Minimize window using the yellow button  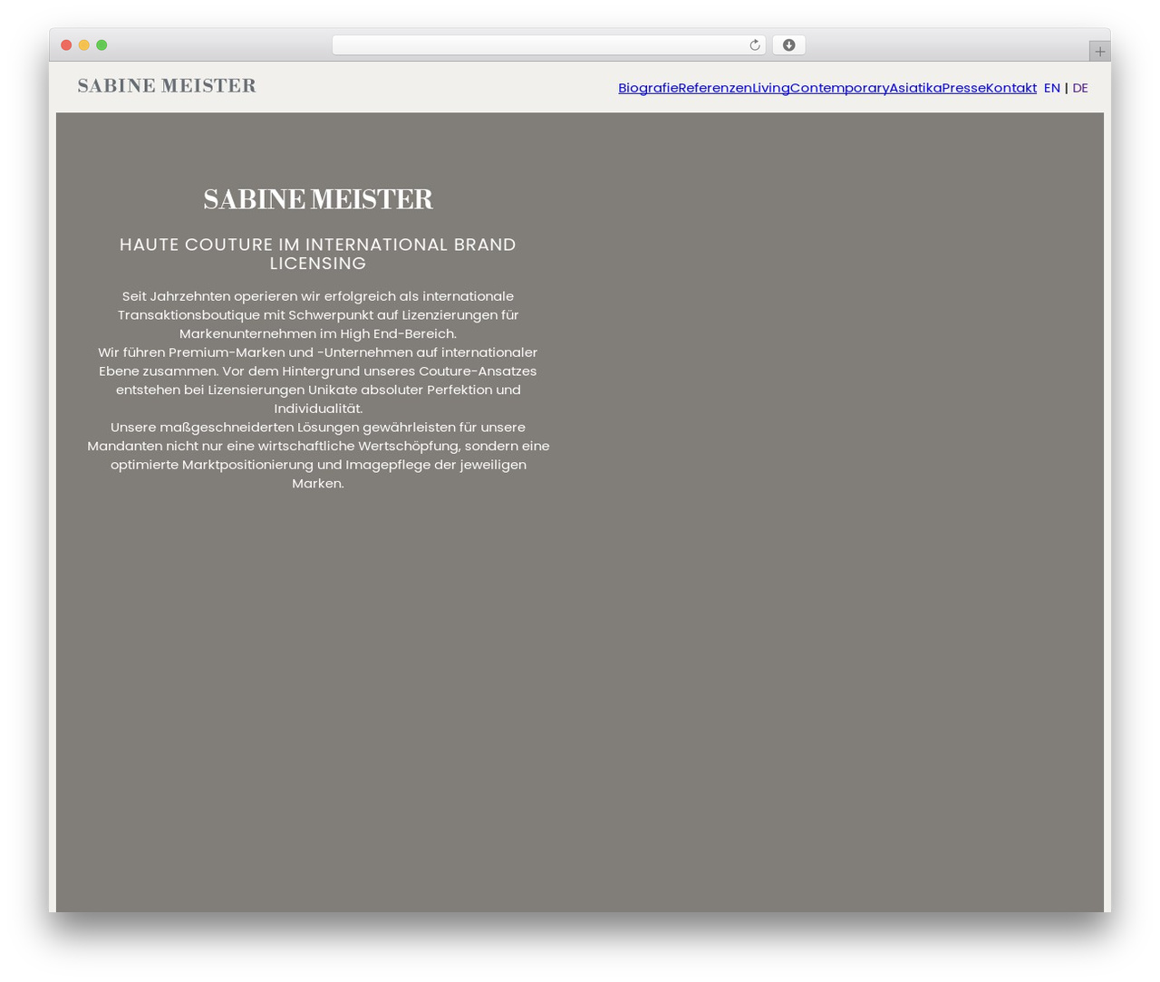84,45
